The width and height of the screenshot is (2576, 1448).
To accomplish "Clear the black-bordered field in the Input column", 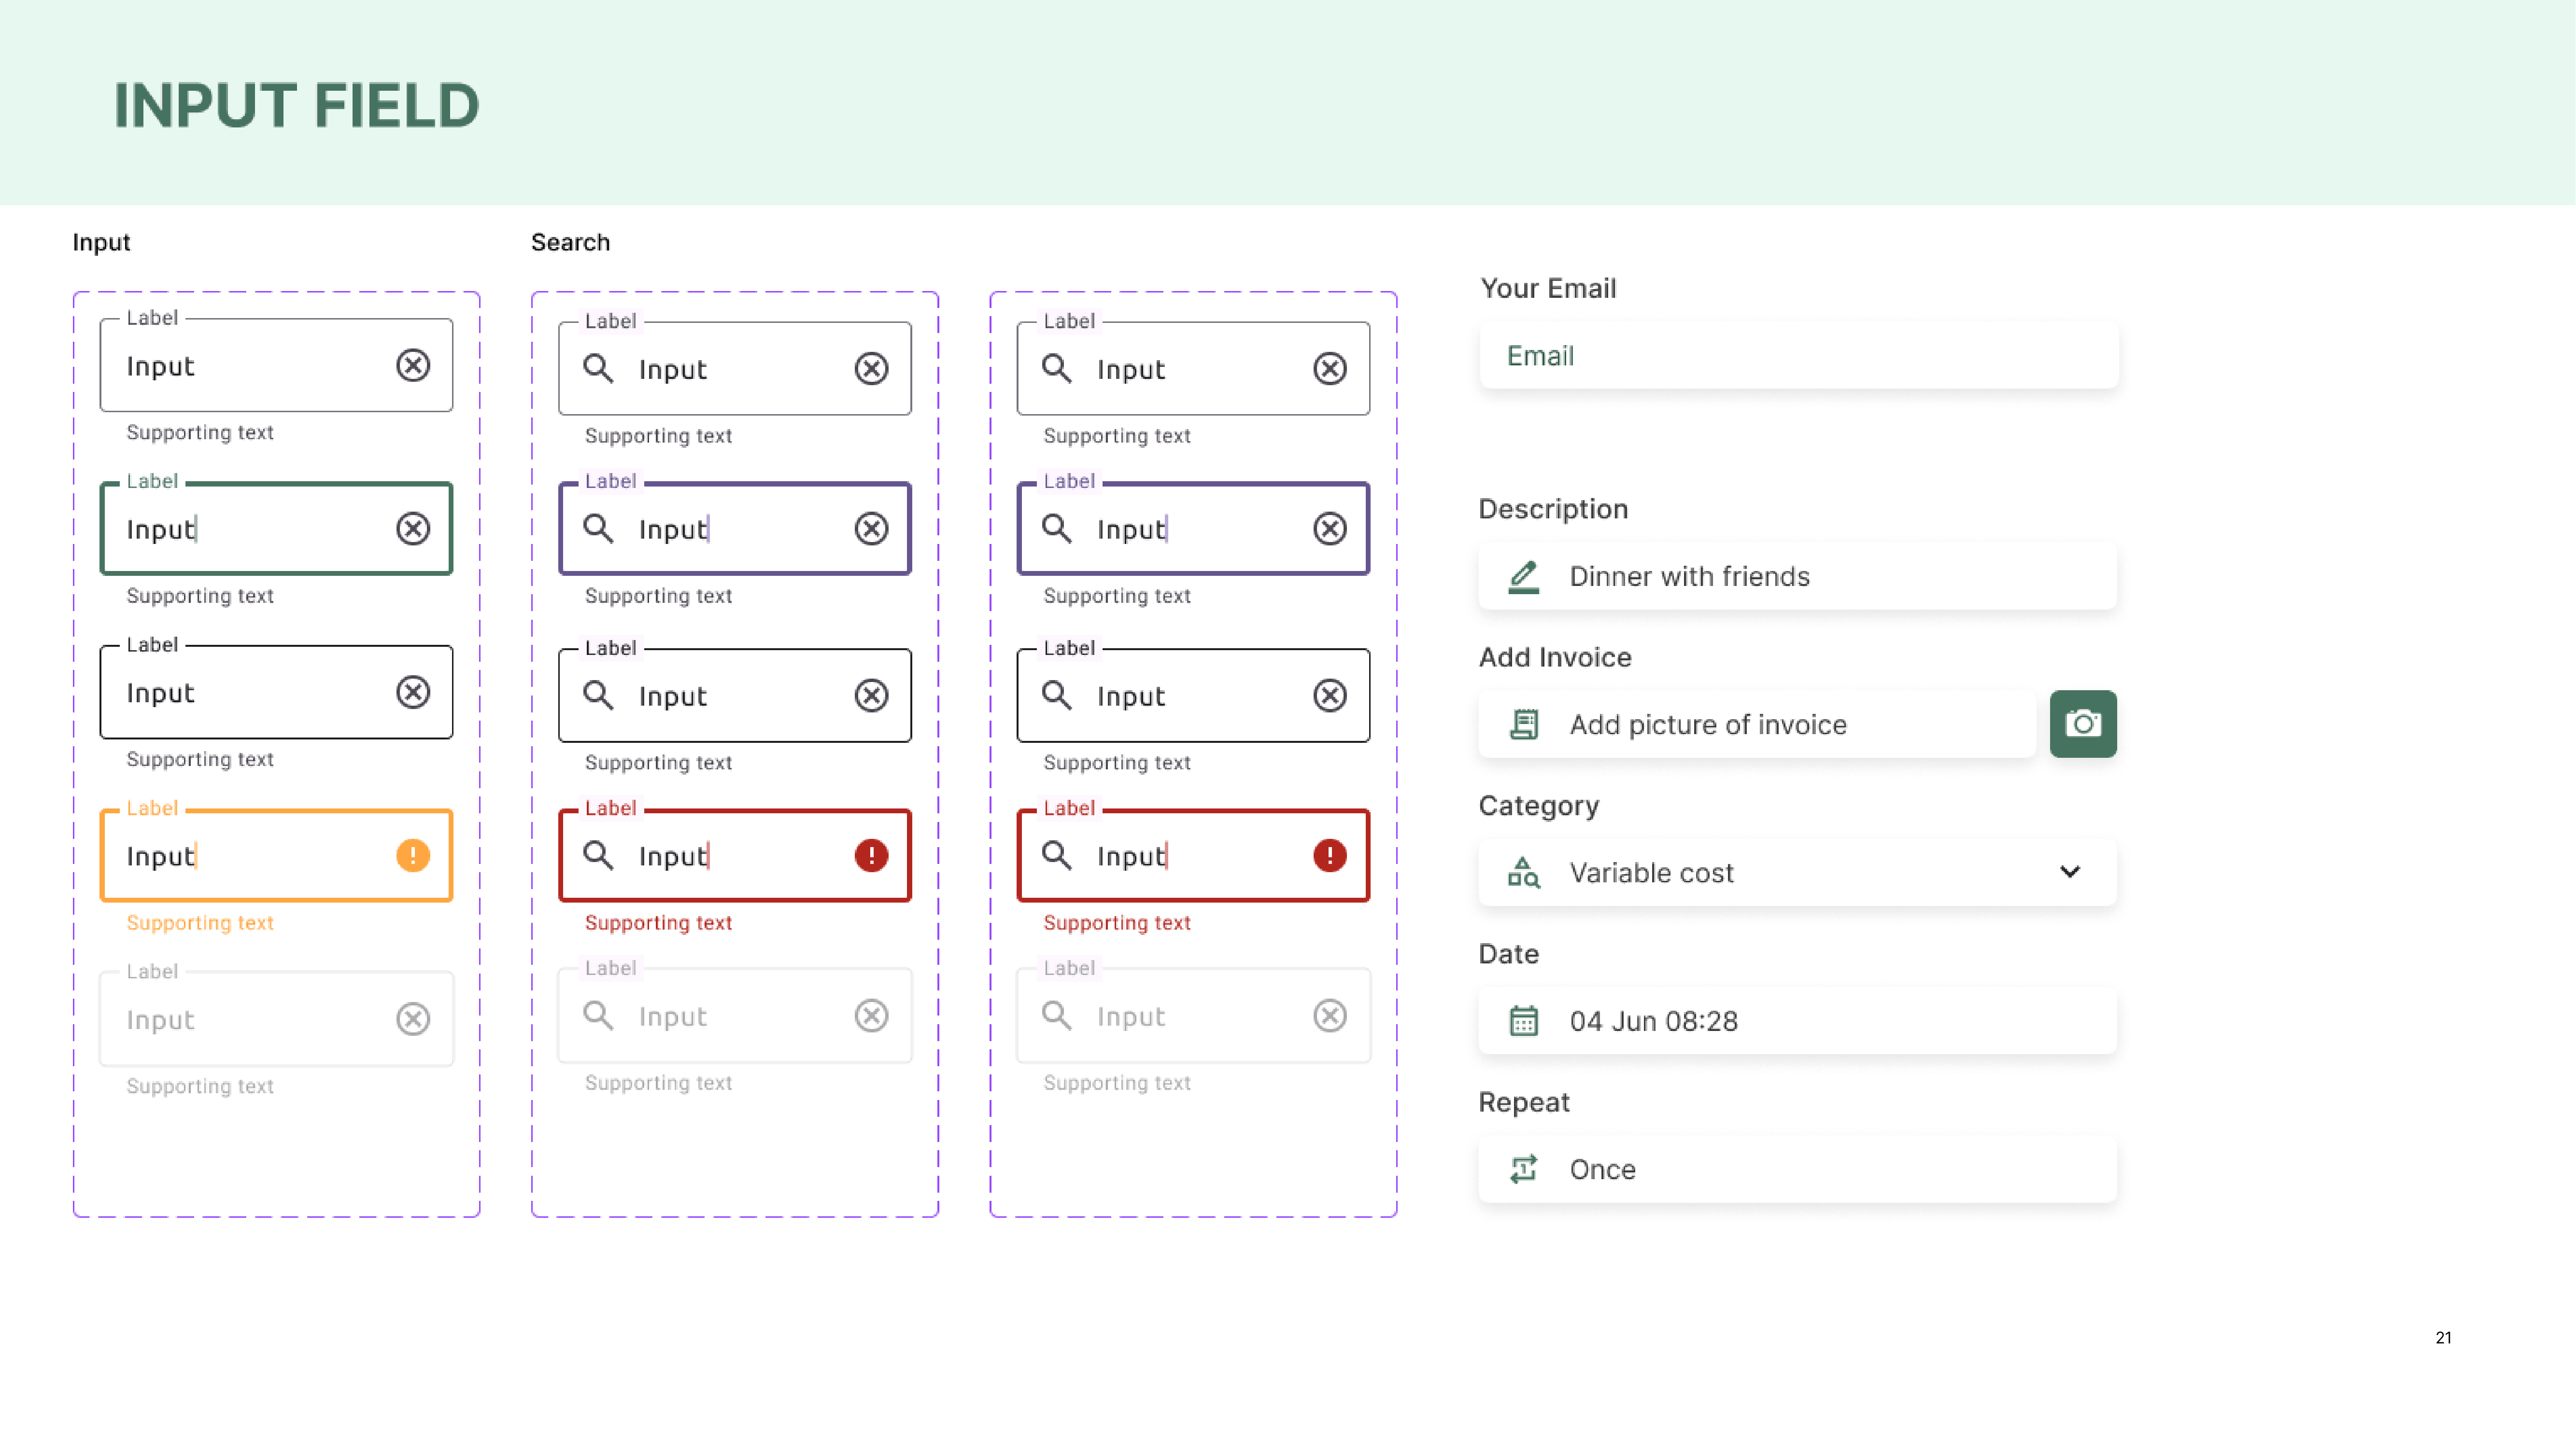I will tap(413, 693).
